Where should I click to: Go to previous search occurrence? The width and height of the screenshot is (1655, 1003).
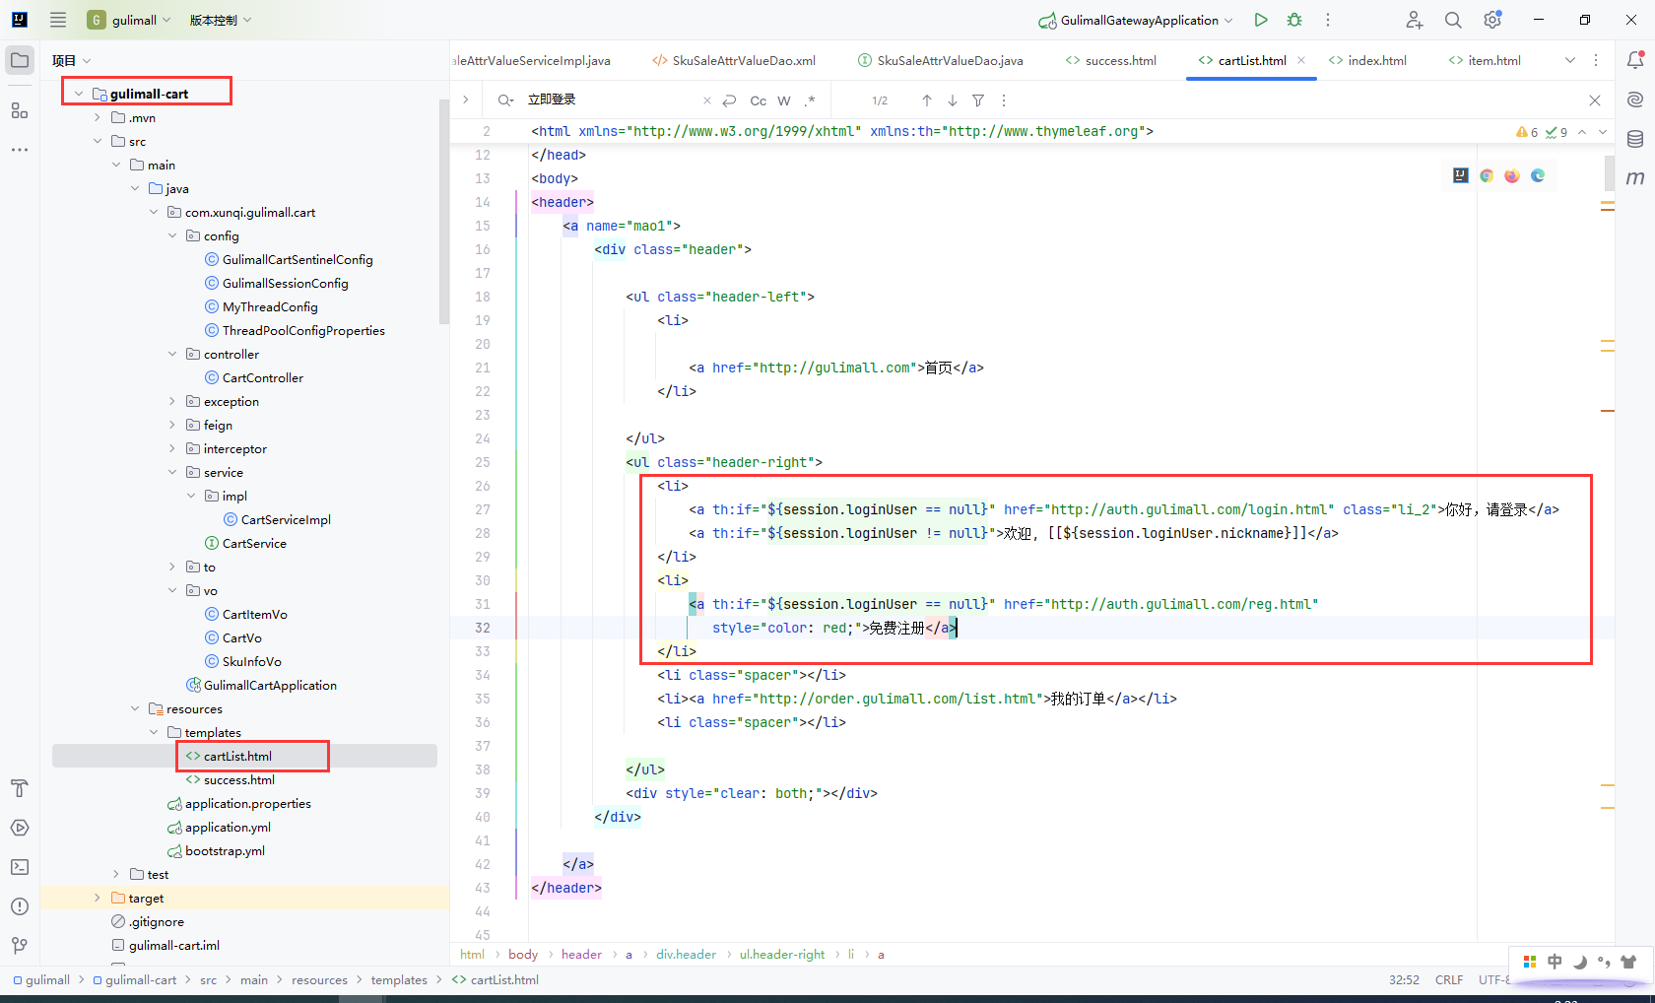[x=927, y=100]
